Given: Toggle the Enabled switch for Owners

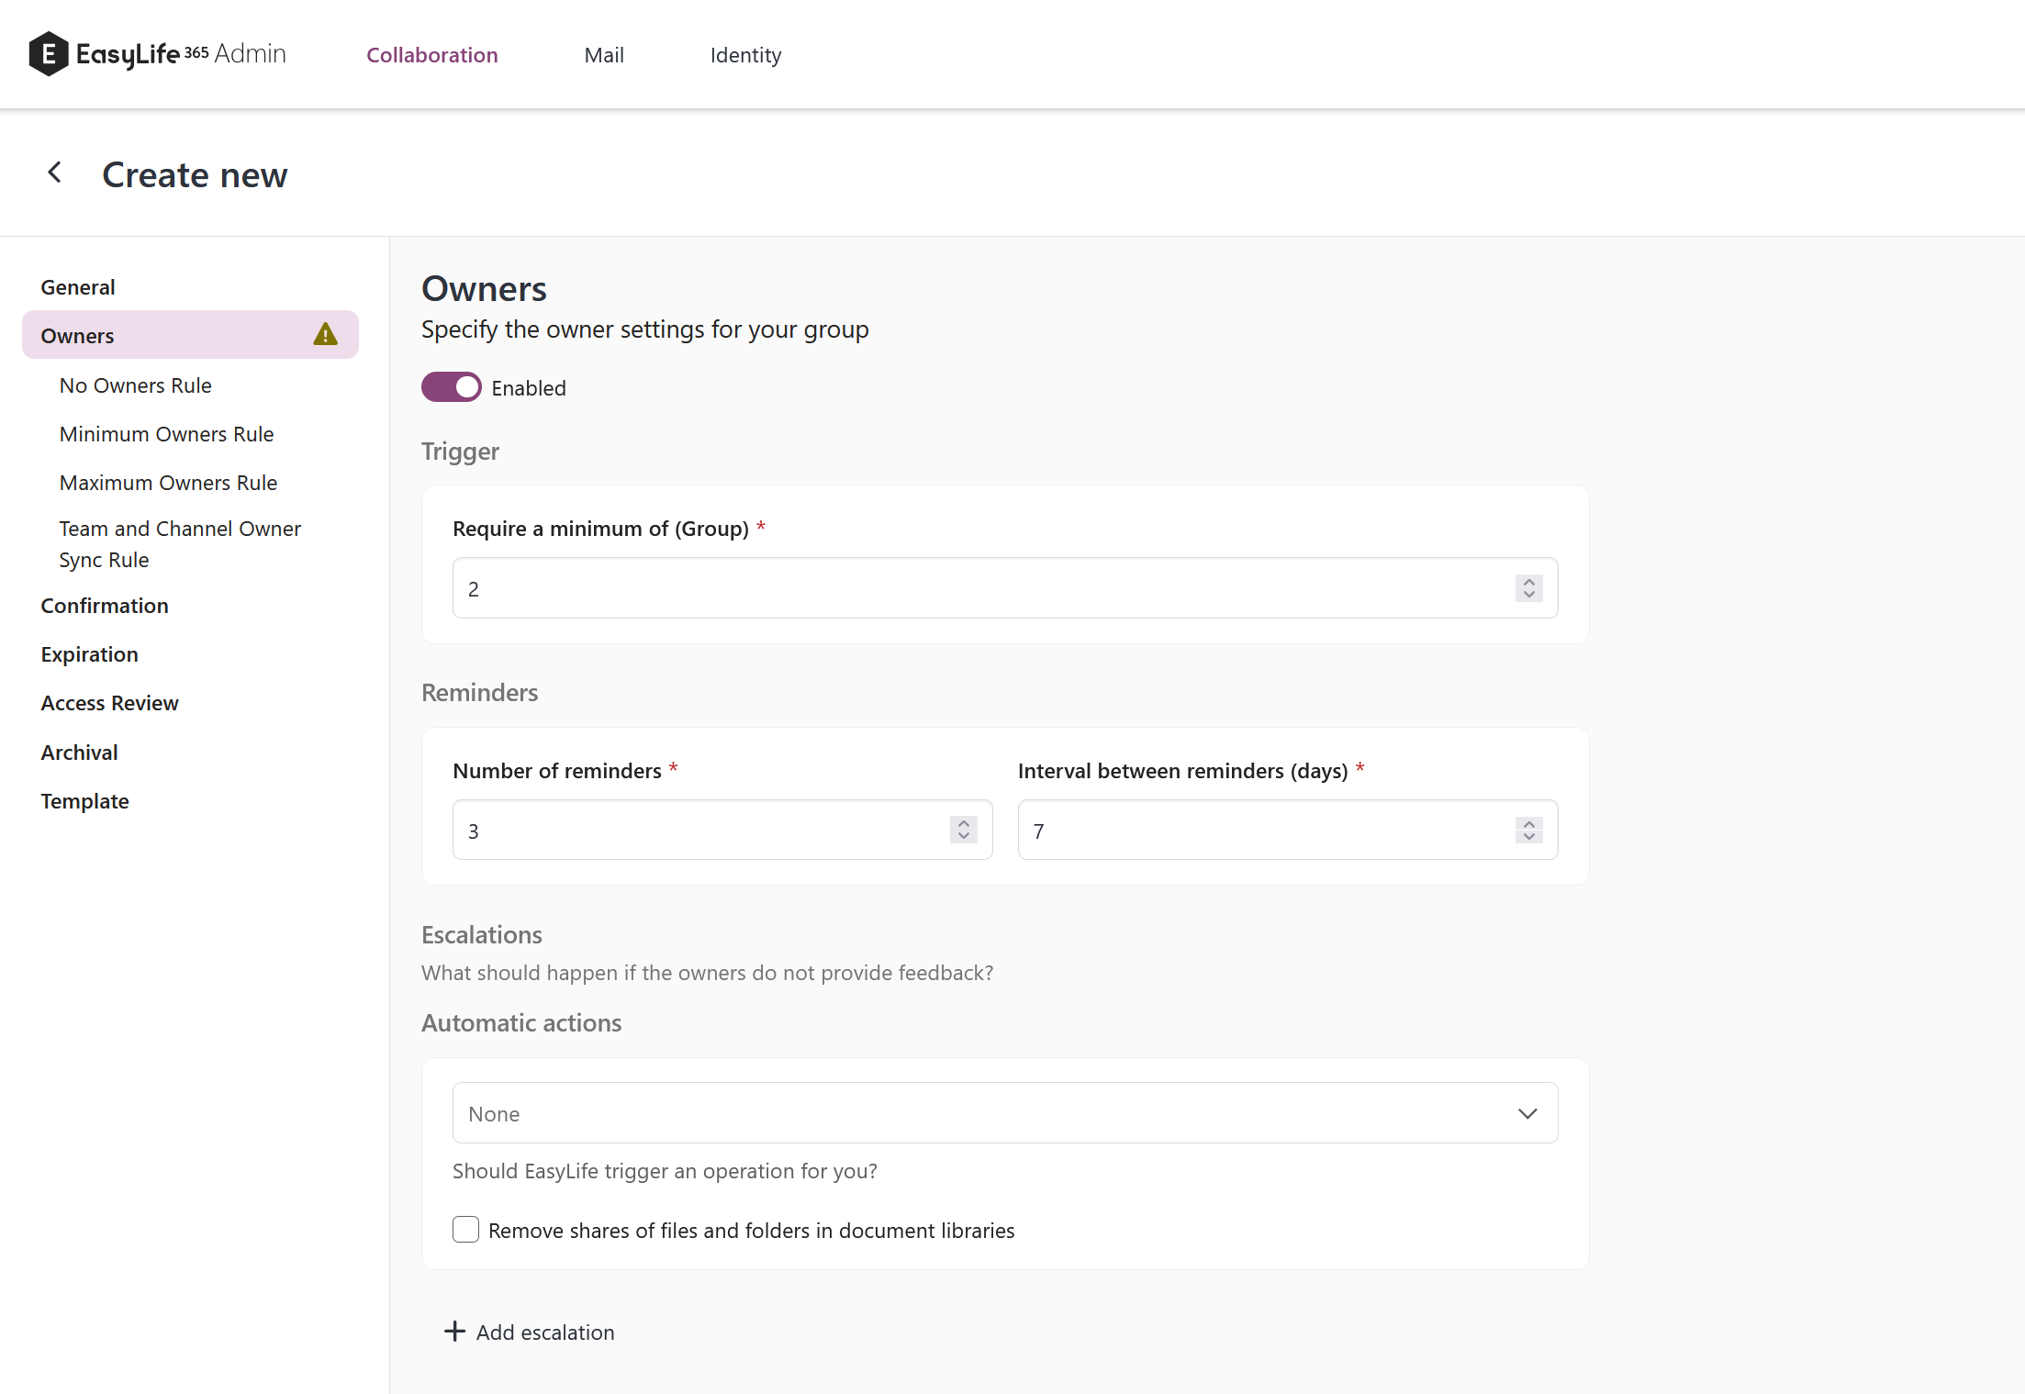Looking at the screenshot, I should point(451,387).
